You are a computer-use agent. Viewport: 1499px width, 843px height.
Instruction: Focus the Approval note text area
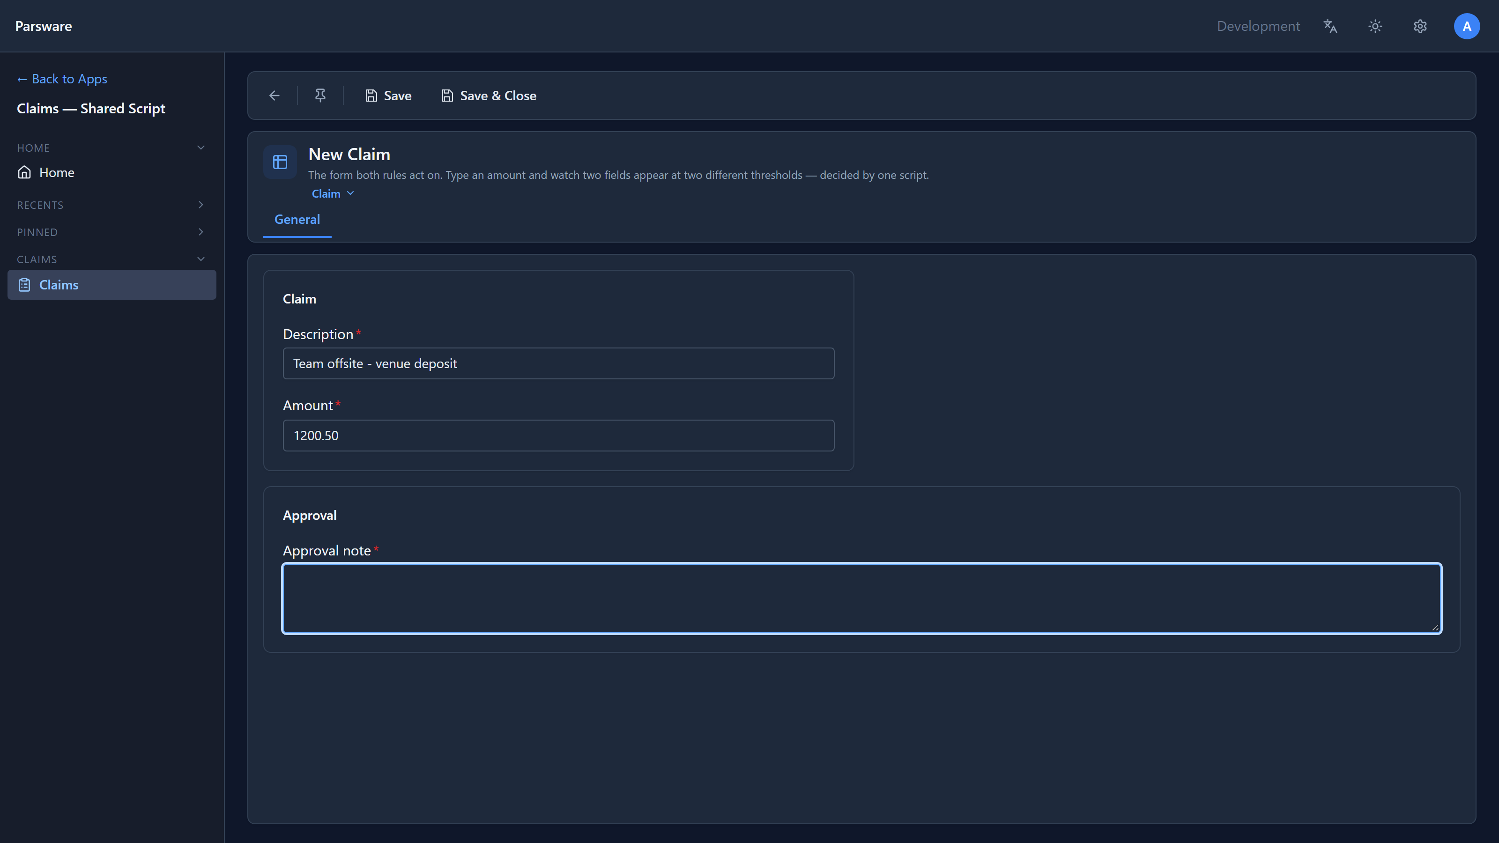[x=861, y=598]
